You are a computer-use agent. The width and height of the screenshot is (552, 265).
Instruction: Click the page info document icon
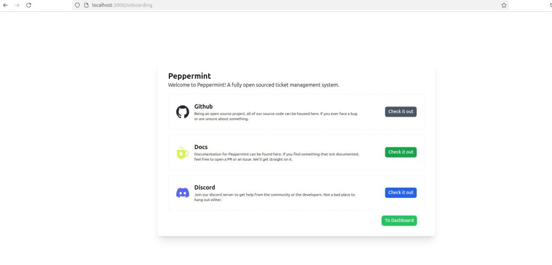[86, 5]
